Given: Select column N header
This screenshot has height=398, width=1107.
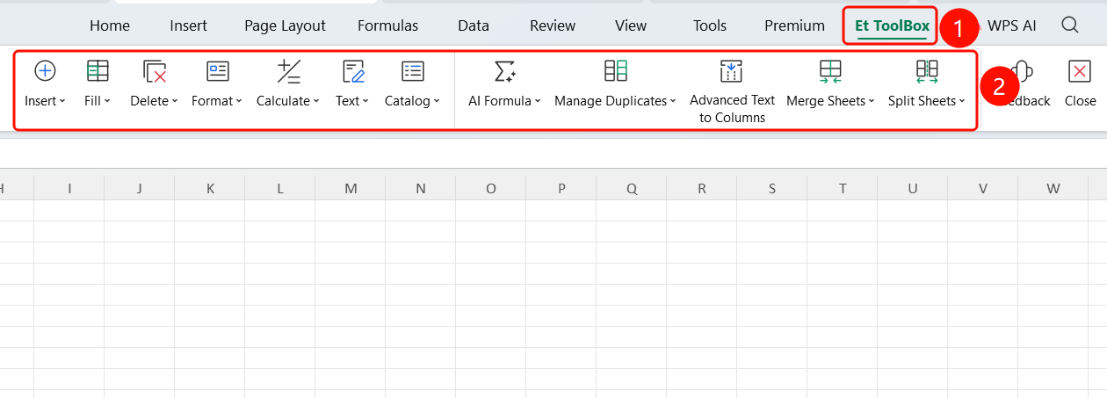Looking at the screenshot, I should coord(421,188).
